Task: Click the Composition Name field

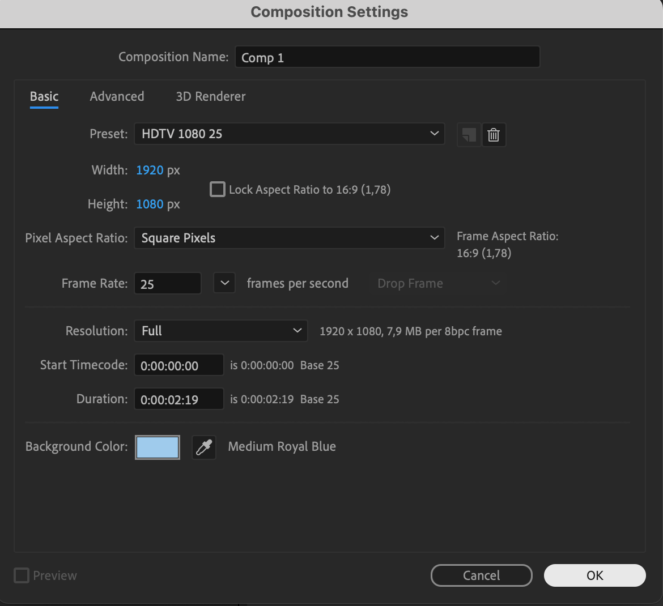Action: (387, 57)
